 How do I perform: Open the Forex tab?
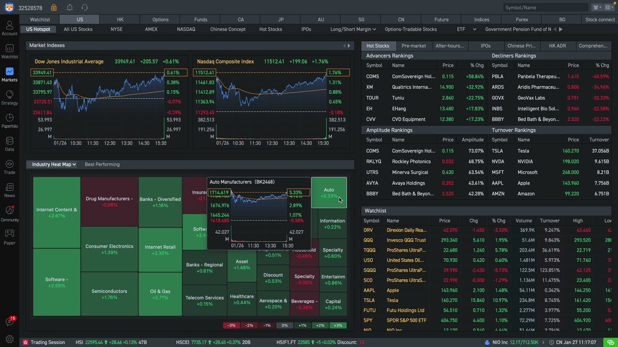click(x=522, y=20)
